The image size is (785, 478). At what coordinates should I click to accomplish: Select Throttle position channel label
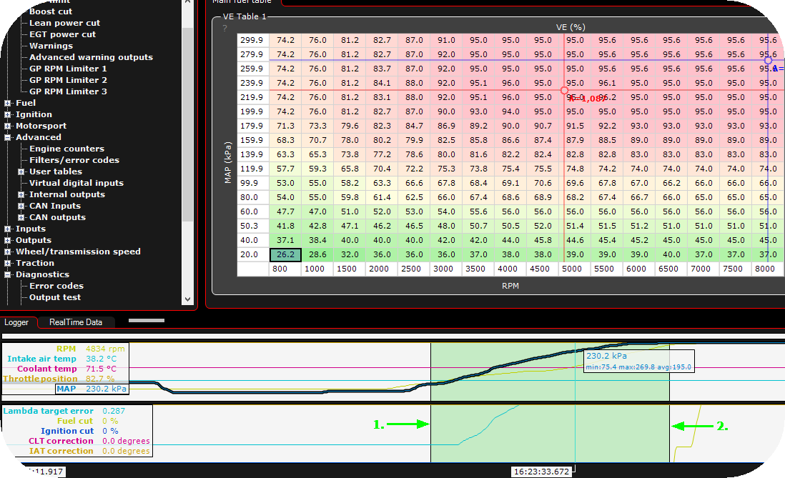click(41, 379)
